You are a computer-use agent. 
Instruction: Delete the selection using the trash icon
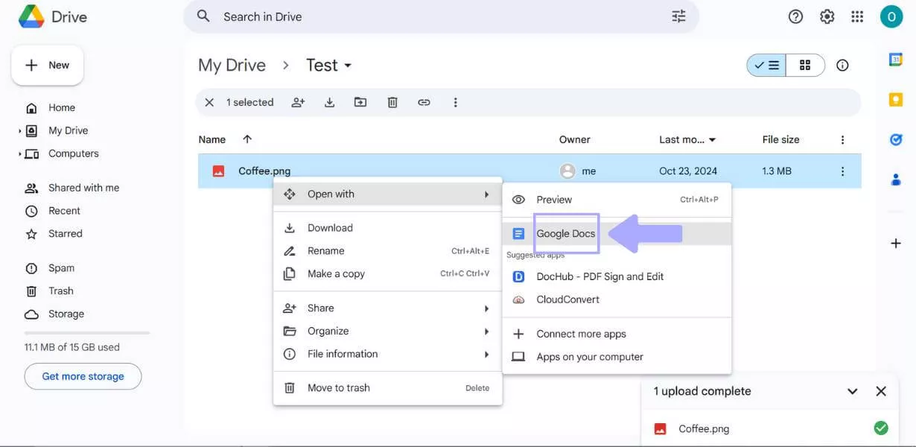[x=392, y=102]
